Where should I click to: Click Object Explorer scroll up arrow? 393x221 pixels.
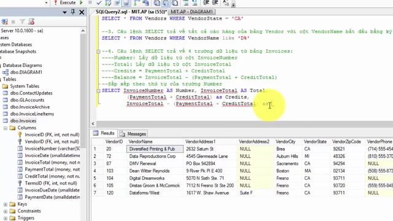click(83, 31)
